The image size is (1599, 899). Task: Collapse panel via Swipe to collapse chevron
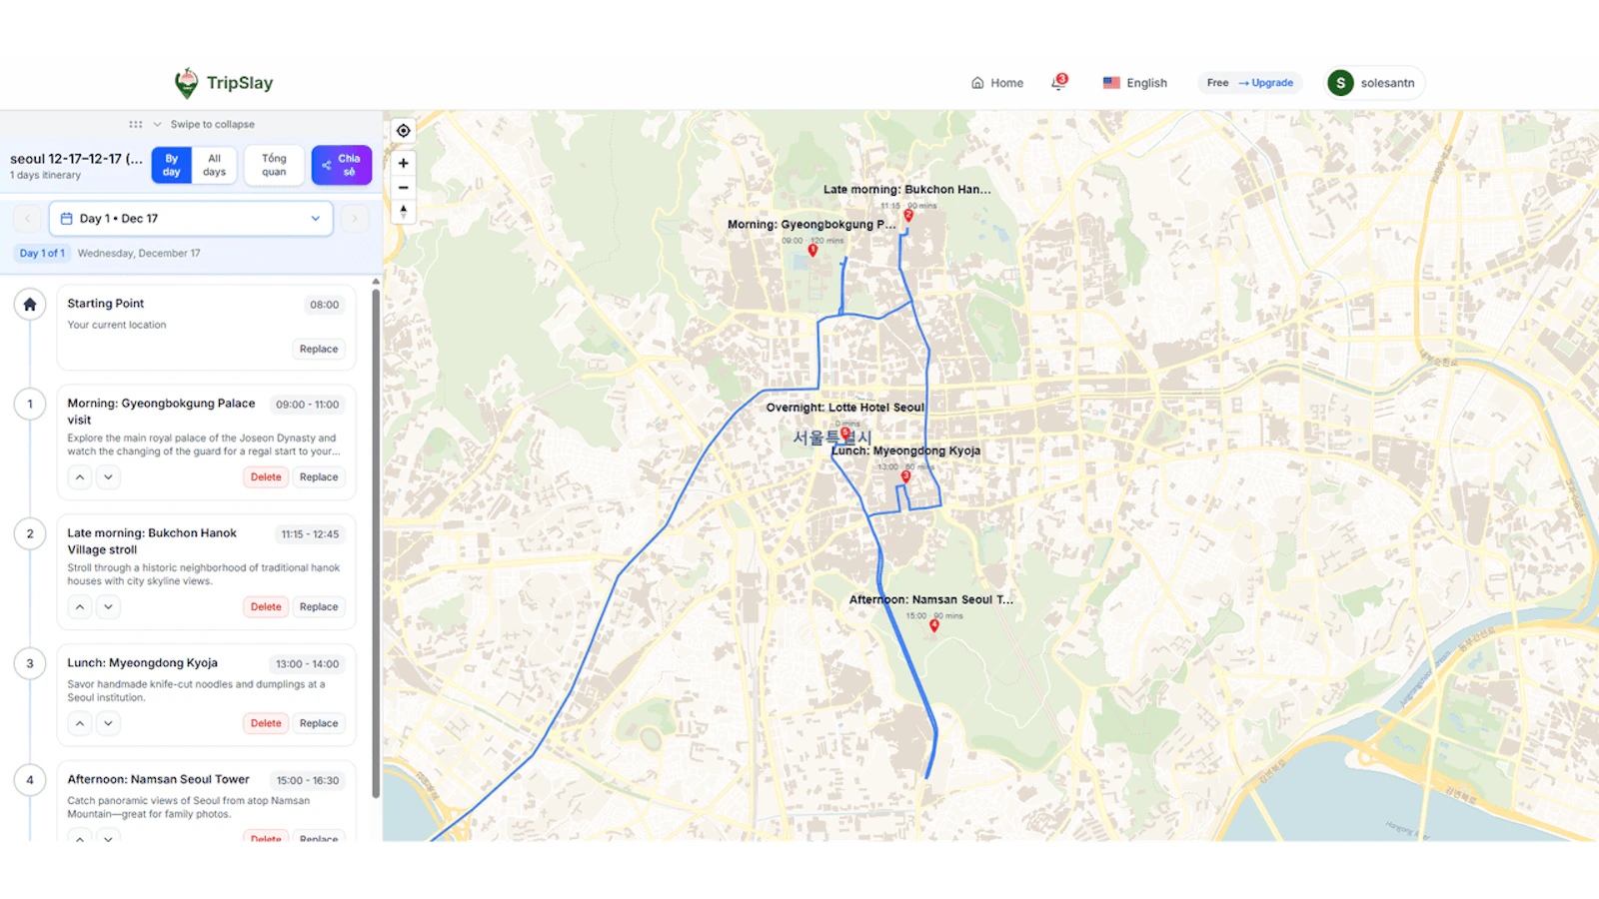click(x=157, y=125)
